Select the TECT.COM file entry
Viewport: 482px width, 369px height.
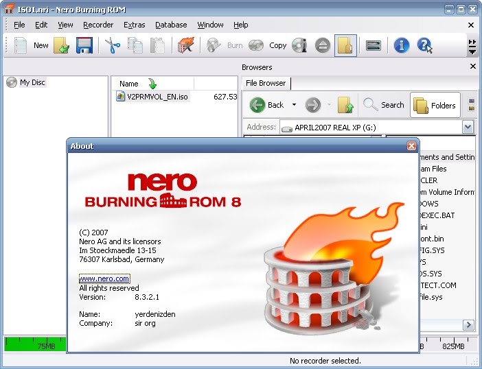[x=438, y=285]
